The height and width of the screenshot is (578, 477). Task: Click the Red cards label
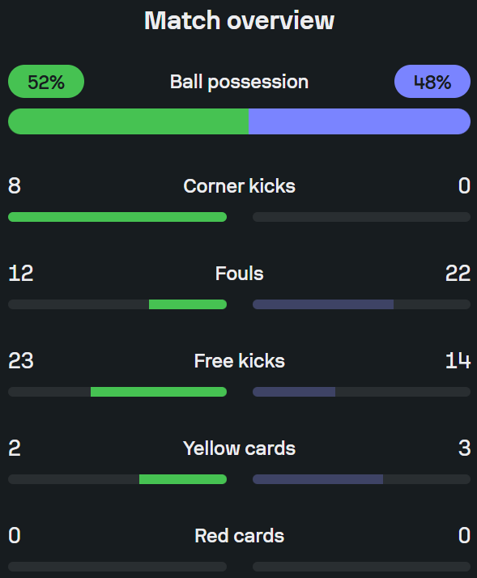coord(239,536)
